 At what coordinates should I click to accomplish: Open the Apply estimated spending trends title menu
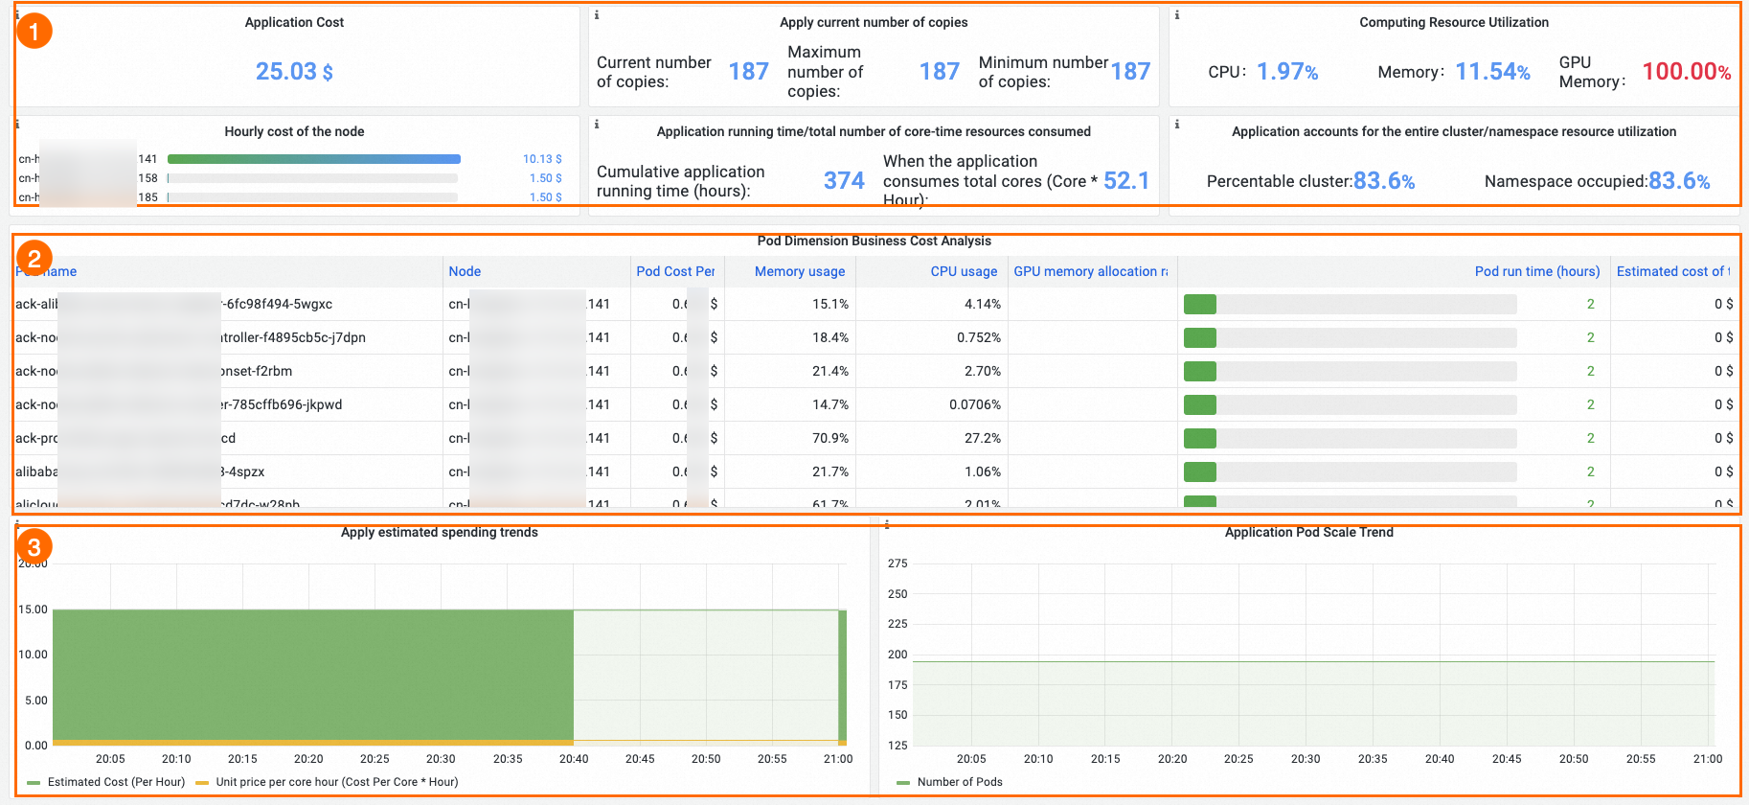coord(440,532)
